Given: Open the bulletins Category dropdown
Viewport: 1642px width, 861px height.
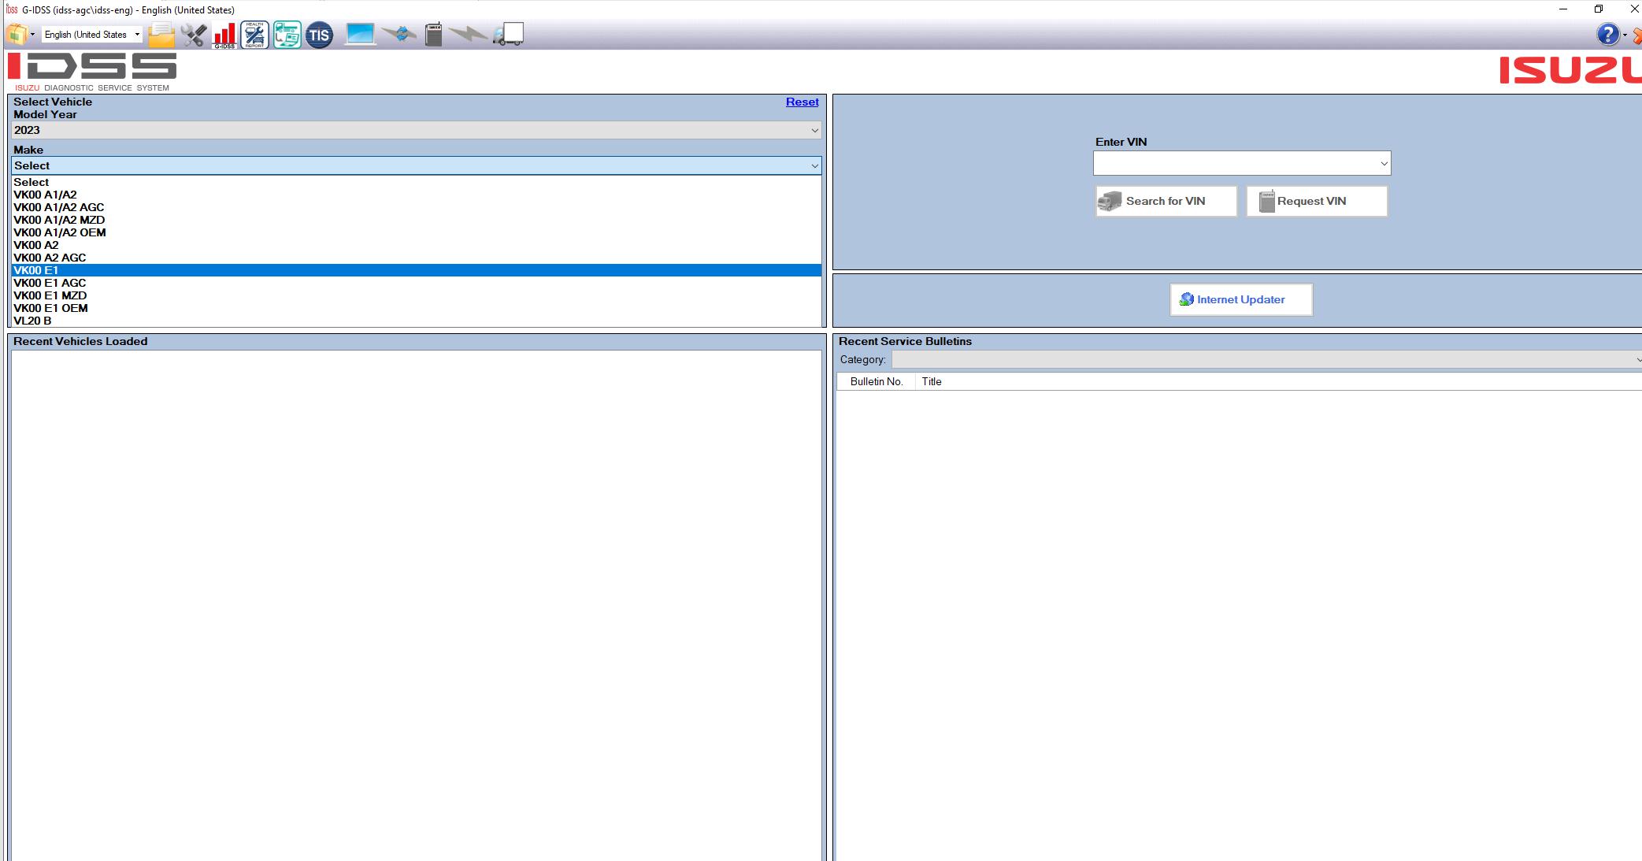Looking at the screenshot, I should (1636, 360).
